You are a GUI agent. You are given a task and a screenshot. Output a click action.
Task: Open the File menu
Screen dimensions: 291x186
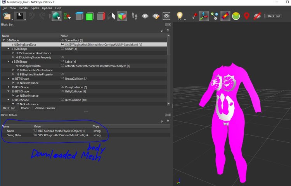(5, 8)
